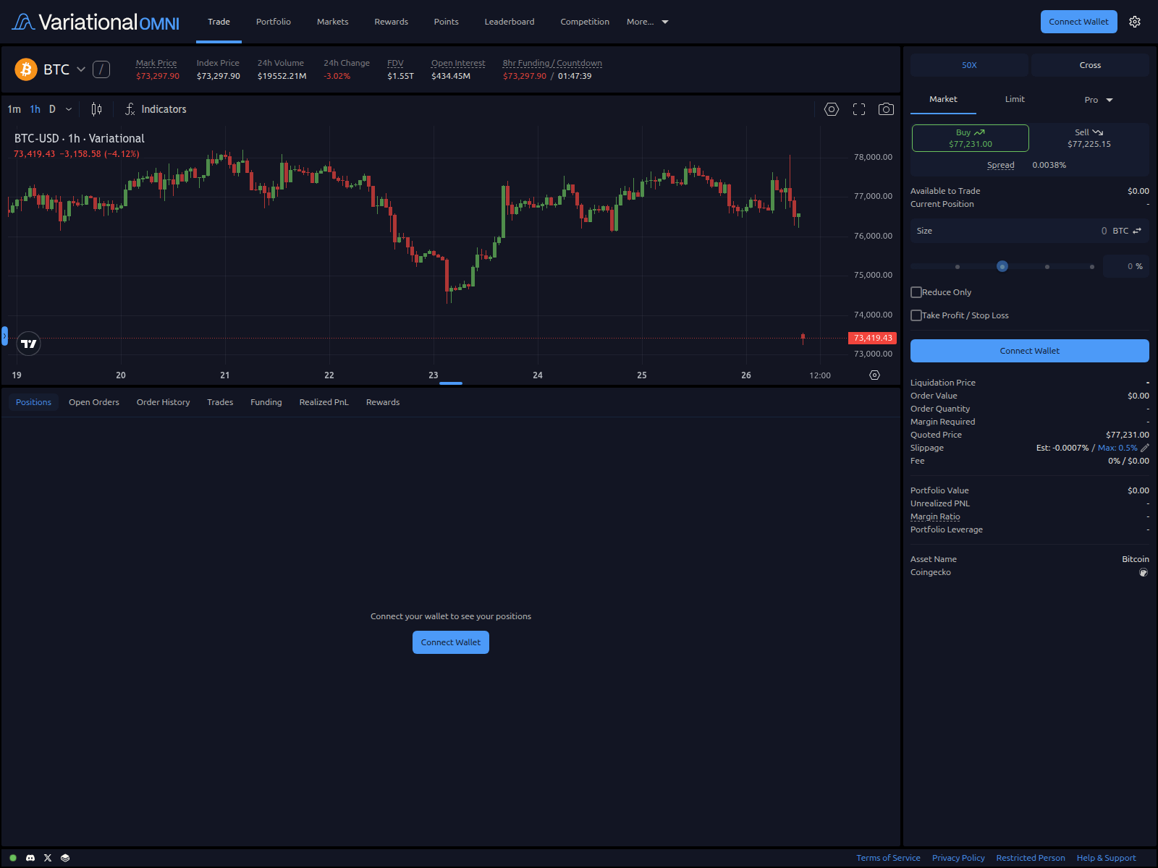Open the stacked-layers docs icon in footer
Viewport: 1158px width, 868px height.
point(65,858)
